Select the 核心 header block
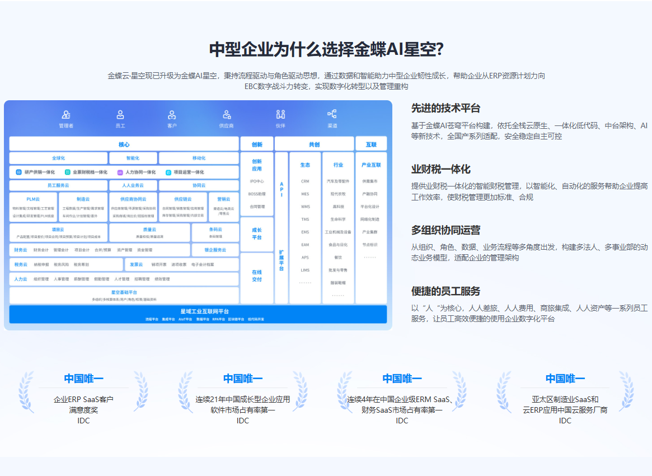The image size is (652, 476). (x=124, y=144)
